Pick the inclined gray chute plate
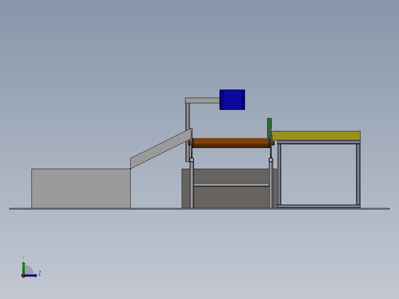 (161, 149)
